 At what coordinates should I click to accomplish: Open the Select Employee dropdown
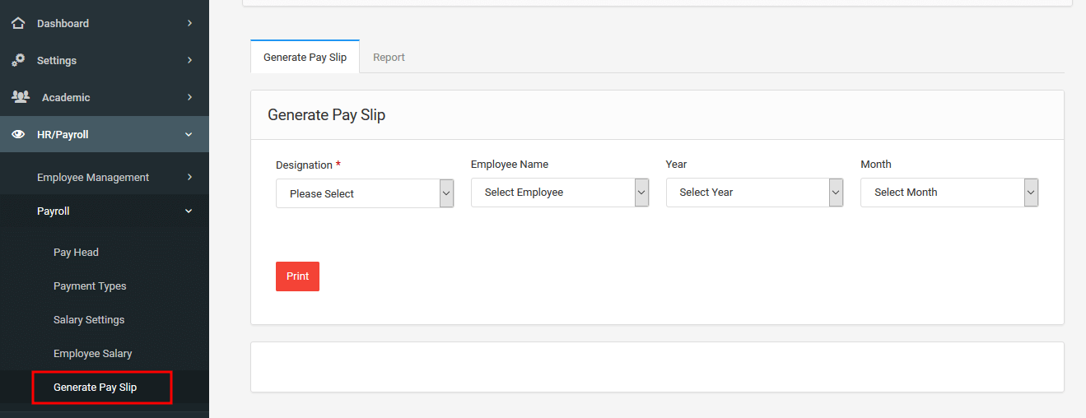click(x=560, y=192)
